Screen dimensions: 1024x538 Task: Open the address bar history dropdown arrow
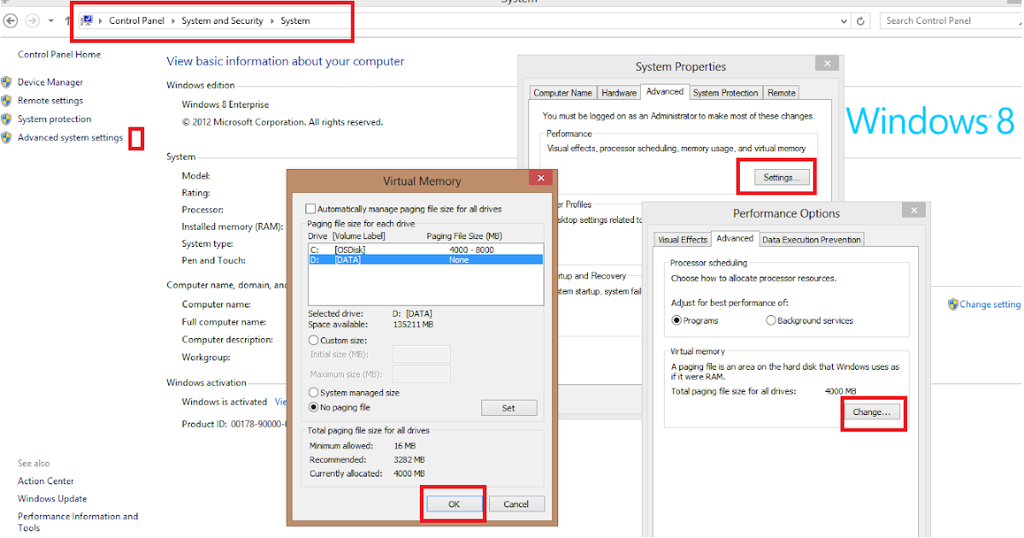[x=842, y=20]
